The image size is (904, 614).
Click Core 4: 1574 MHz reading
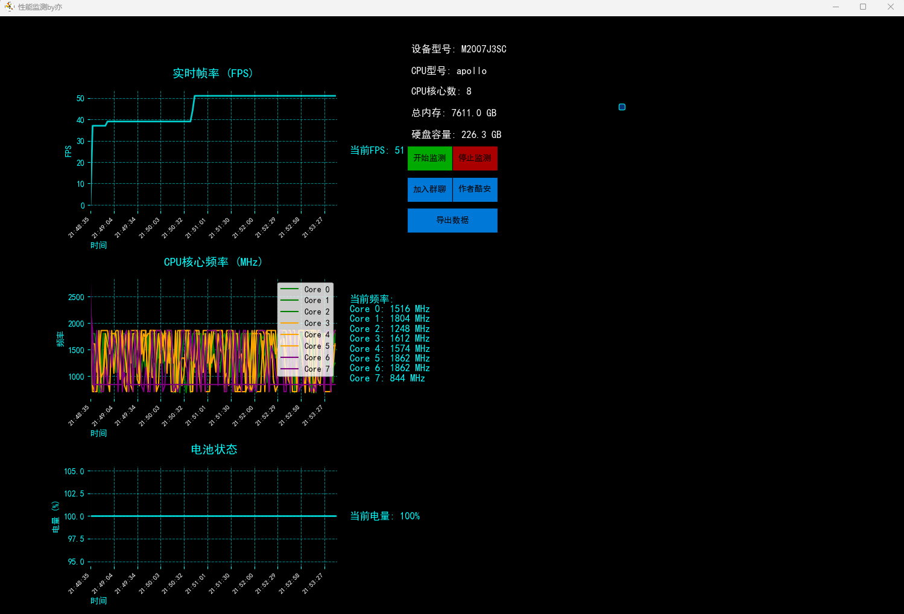[x=390, y=349]
